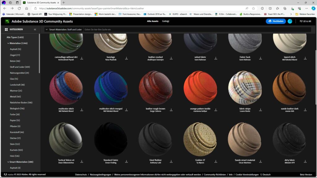Select Asphalt (4) under Smart-Materialien
This screenshot has width=317, height=178.
pyautogui.click(x=15, y=168)
